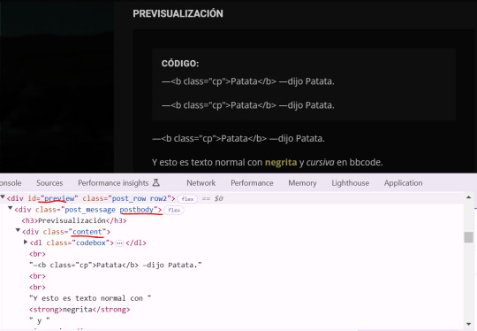Click the br row directly above the "Y esto es texto normal con" node
The height and width of the screenshot is (331, 477).
pyautogui.click(x=37, y=287)
